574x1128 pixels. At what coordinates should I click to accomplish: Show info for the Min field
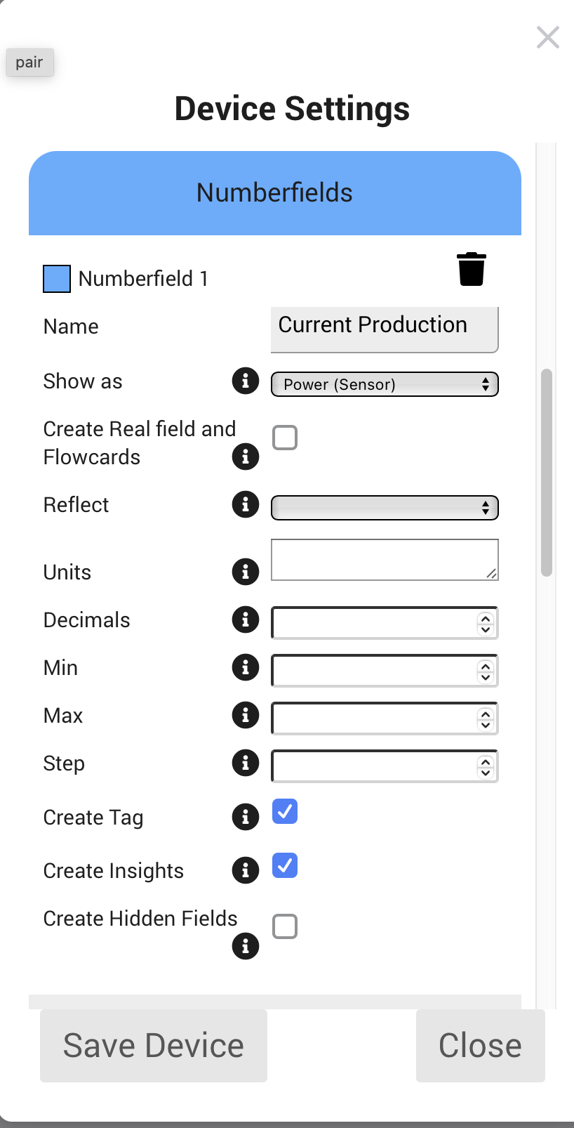point(246,667)
